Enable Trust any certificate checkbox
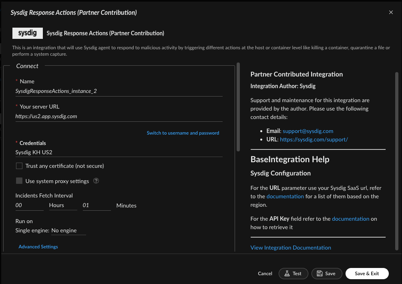This screenshot has height=284, width=402. pyautogui.click(x=19, y=166)
